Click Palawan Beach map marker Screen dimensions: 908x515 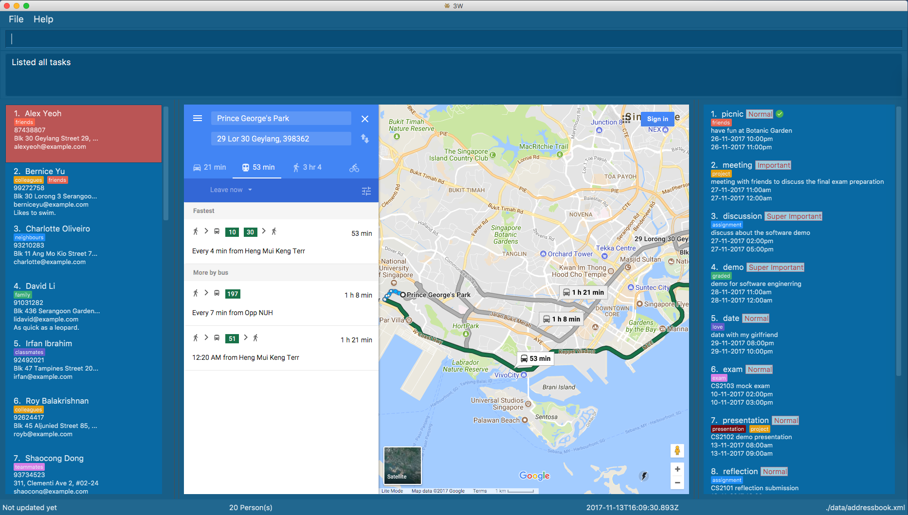tap(525, 420)
